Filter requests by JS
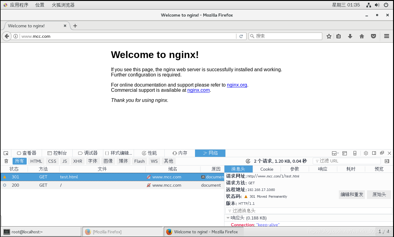394x237 pixels. [64, 161]
